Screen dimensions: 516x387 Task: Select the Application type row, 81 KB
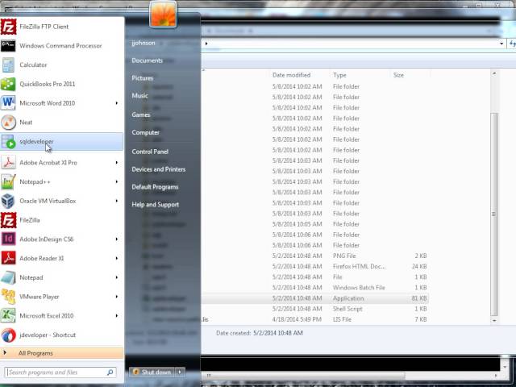(x=315, y=298)
